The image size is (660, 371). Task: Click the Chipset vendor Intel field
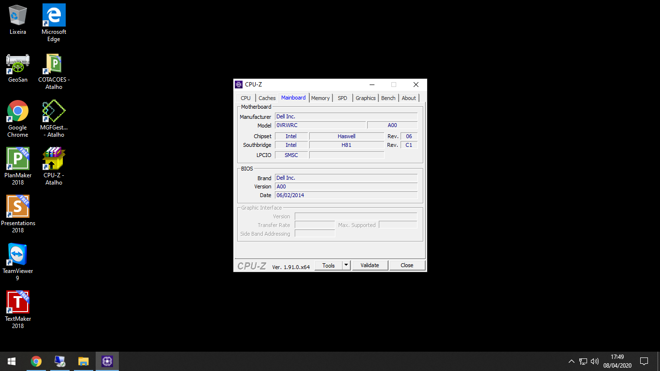[291, 136]
